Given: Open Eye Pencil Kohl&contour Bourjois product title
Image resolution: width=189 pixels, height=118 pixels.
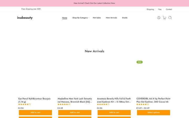Looking at the screenshot, I should 34,100.
